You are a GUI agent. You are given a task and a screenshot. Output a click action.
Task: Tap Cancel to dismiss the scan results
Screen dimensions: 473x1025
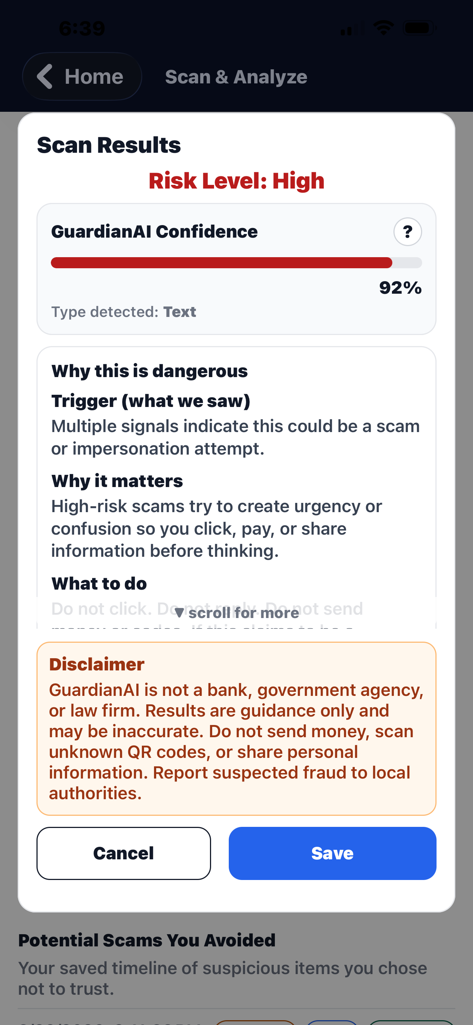(123, 853)
